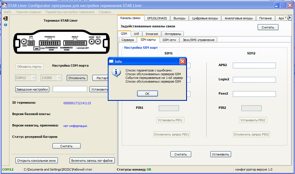Open the Файл menu
Image resolution: width=295 pixels, height=174 pixels.
[x=8, y=12]
